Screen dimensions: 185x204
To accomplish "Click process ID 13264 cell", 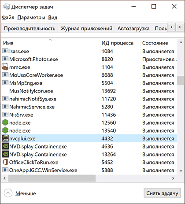I will click(x=109, y=154).
